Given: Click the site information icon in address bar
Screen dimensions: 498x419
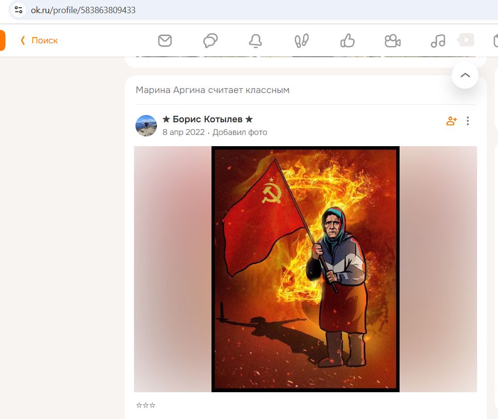Looking at the screenshot, I should (x=19, y=10).
